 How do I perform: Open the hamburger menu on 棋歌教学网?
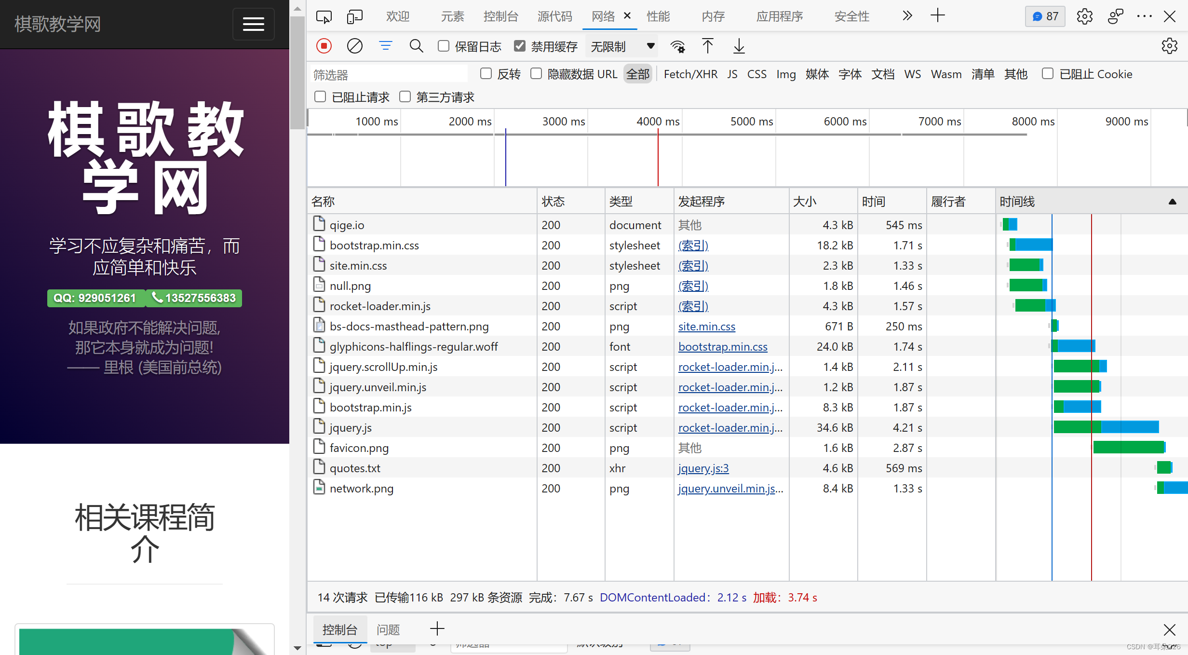pos(253,24)
